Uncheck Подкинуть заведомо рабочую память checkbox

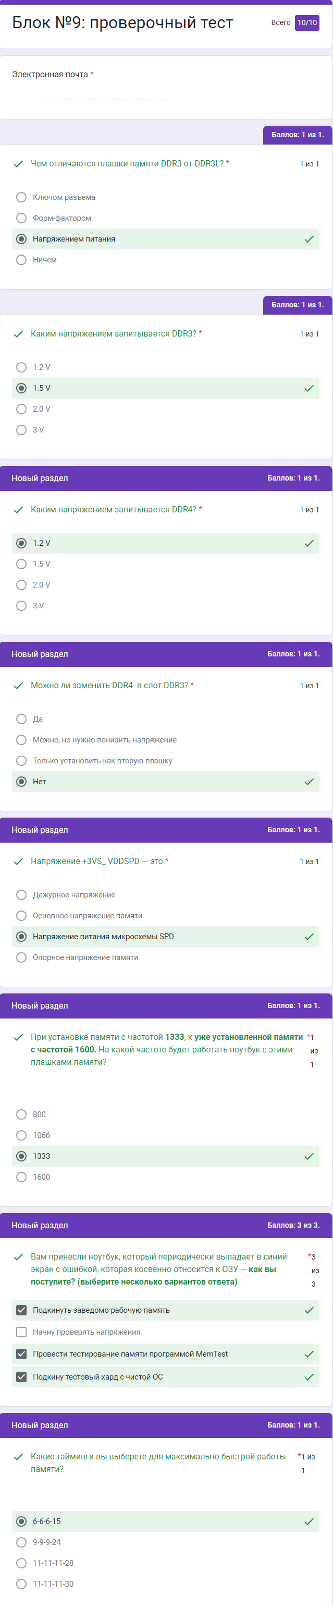tap(21, 1311)
